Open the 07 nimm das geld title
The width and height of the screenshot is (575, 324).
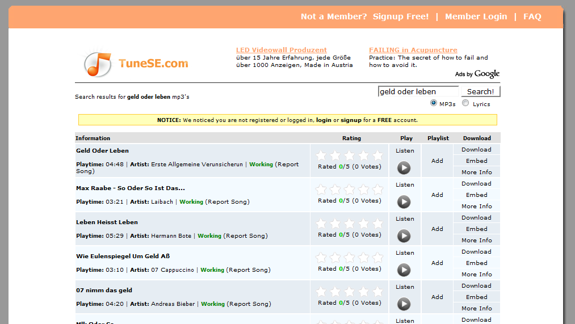click(104, 291)
